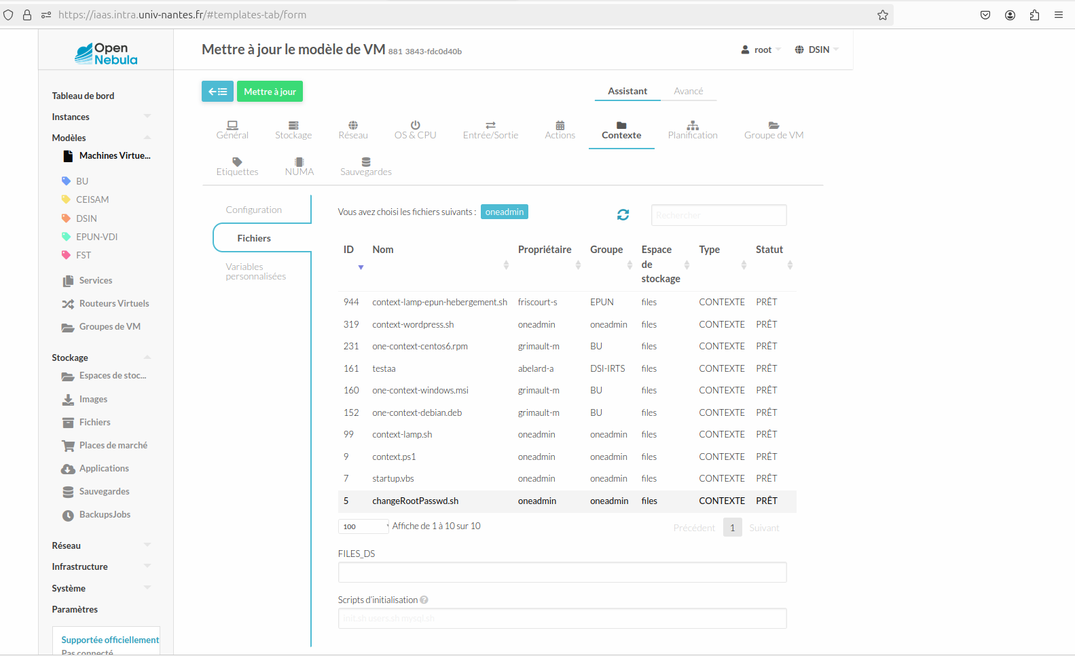Sort by Nom column arrows

(x=506, y=265)
